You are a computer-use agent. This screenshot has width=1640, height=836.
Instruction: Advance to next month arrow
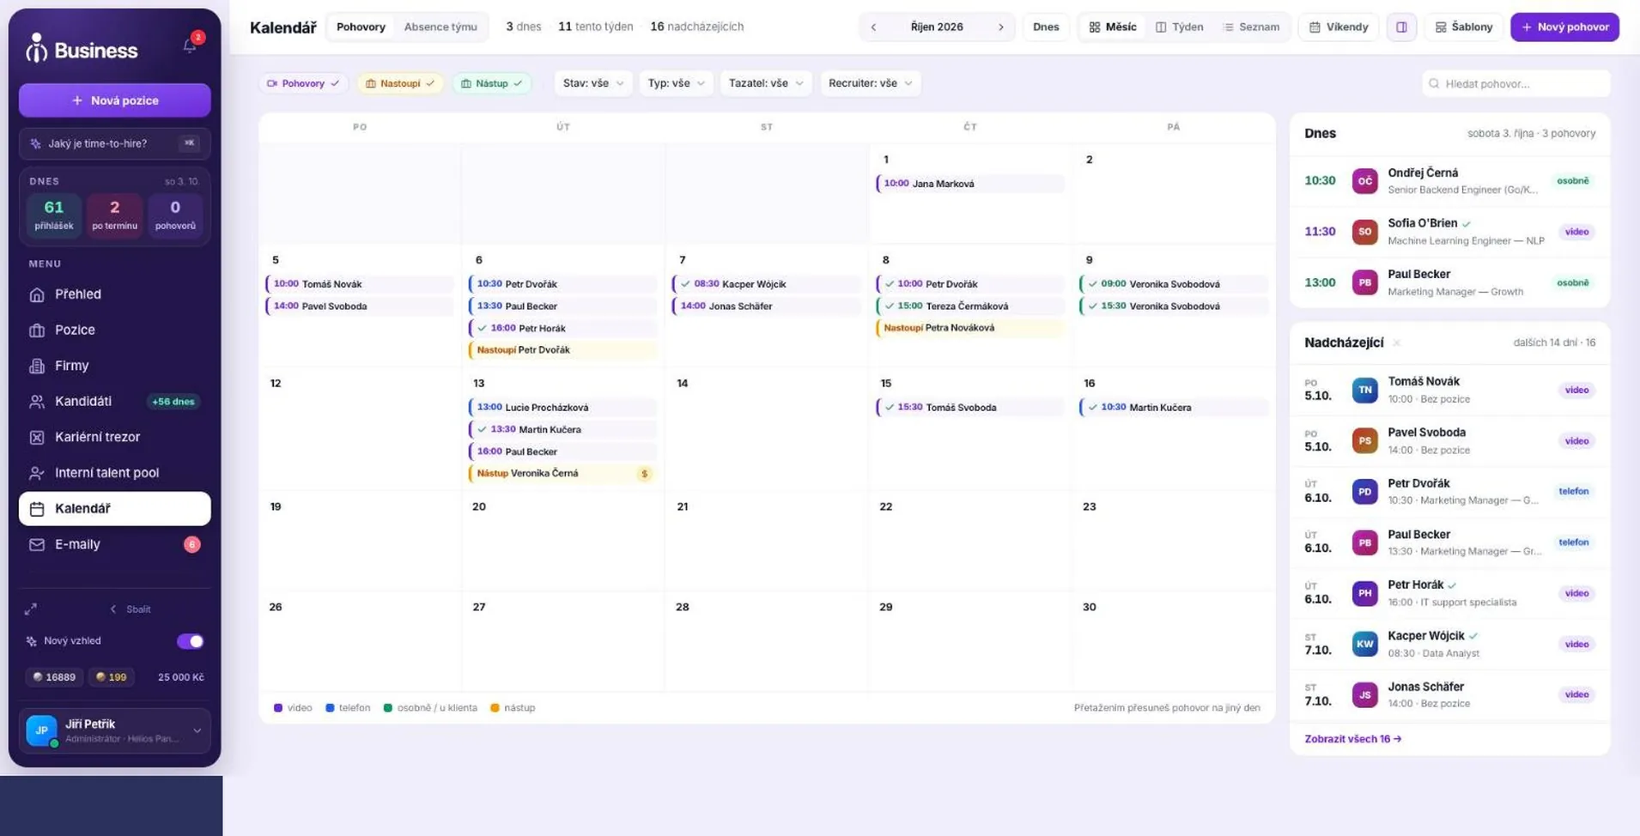[x=1000, y=27]
